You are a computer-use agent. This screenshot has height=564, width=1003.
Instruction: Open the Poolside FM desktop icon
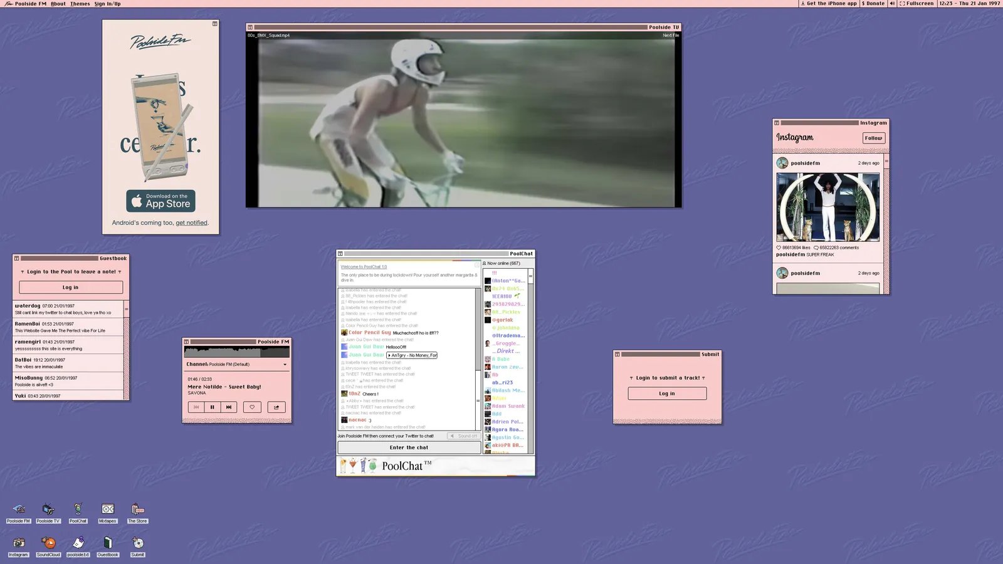pos(19,513)
